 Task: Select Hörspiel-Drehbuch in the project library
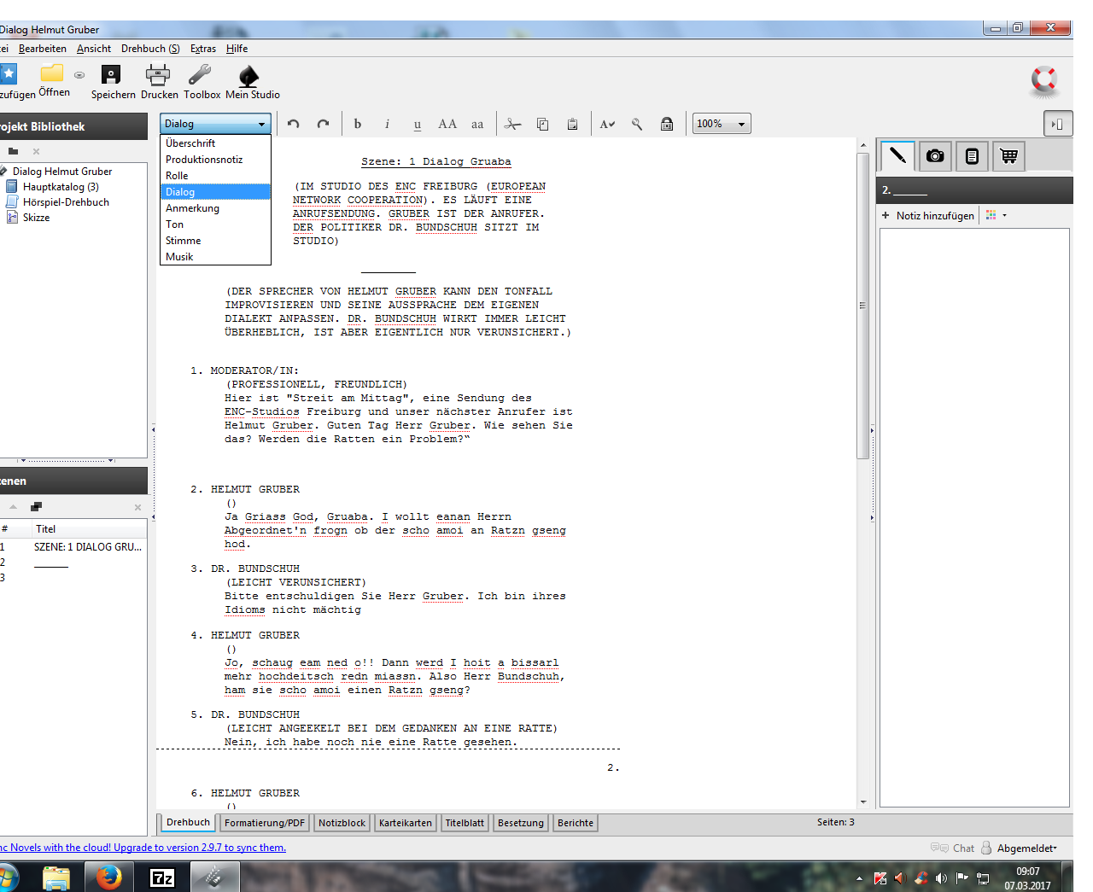point(66,202)
